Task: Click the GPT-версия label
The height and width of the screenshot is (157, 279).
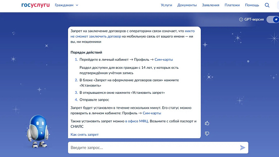Action: click(x=254, y=19)
